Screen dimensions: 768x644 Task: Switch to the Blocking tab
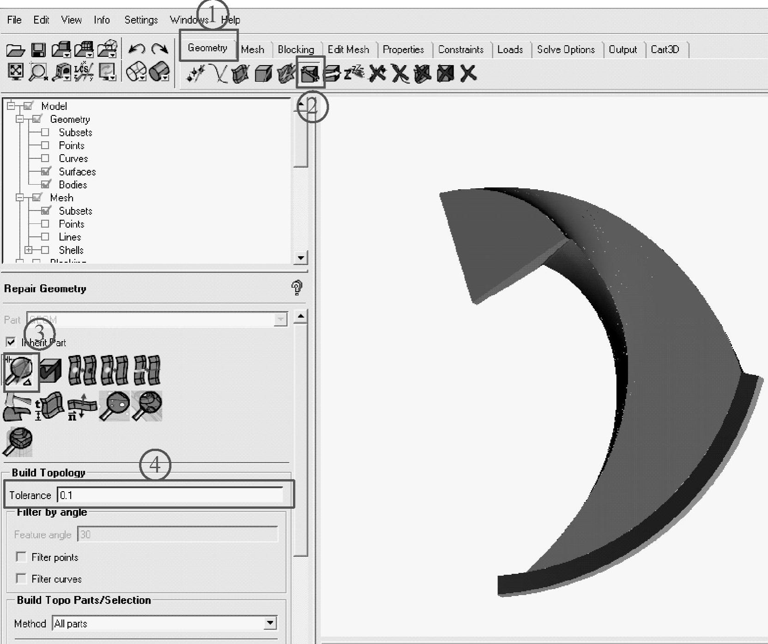coord(296,49)
